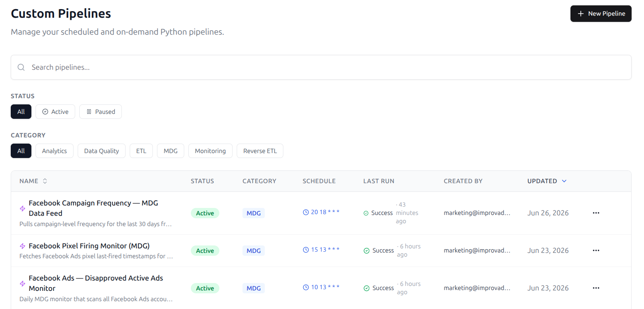Click description 'Pulls campaign-level frequency for the last'
This screenshot has width=644, height=309.
point(96,224)
